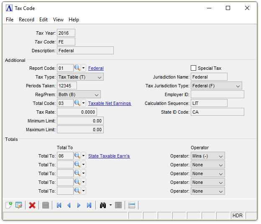Click the New record toolbar icon

pos(8,205)
